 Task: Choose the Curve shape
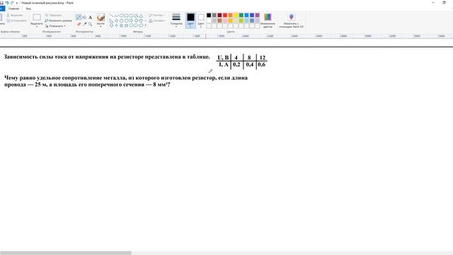click(x=116, y=16)
